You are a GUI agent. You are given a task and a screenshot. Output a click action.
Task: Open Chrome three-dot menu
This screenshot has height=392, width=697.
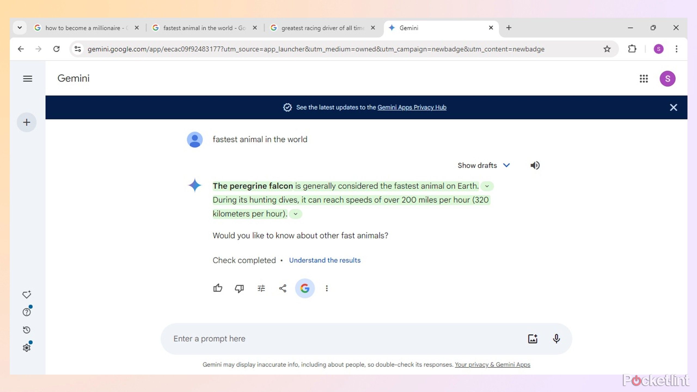coord(676,49)
